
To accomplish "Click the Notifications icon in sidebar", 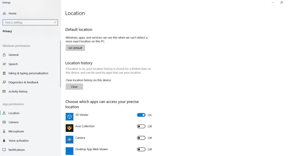I will [4, 150].
